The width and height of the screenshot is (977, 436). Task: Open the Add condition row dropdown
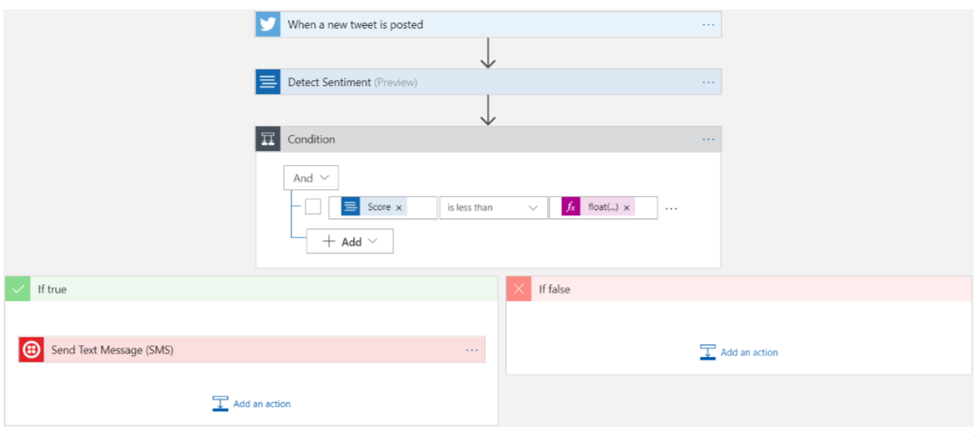pyautogui.click(x=350, y=241)
